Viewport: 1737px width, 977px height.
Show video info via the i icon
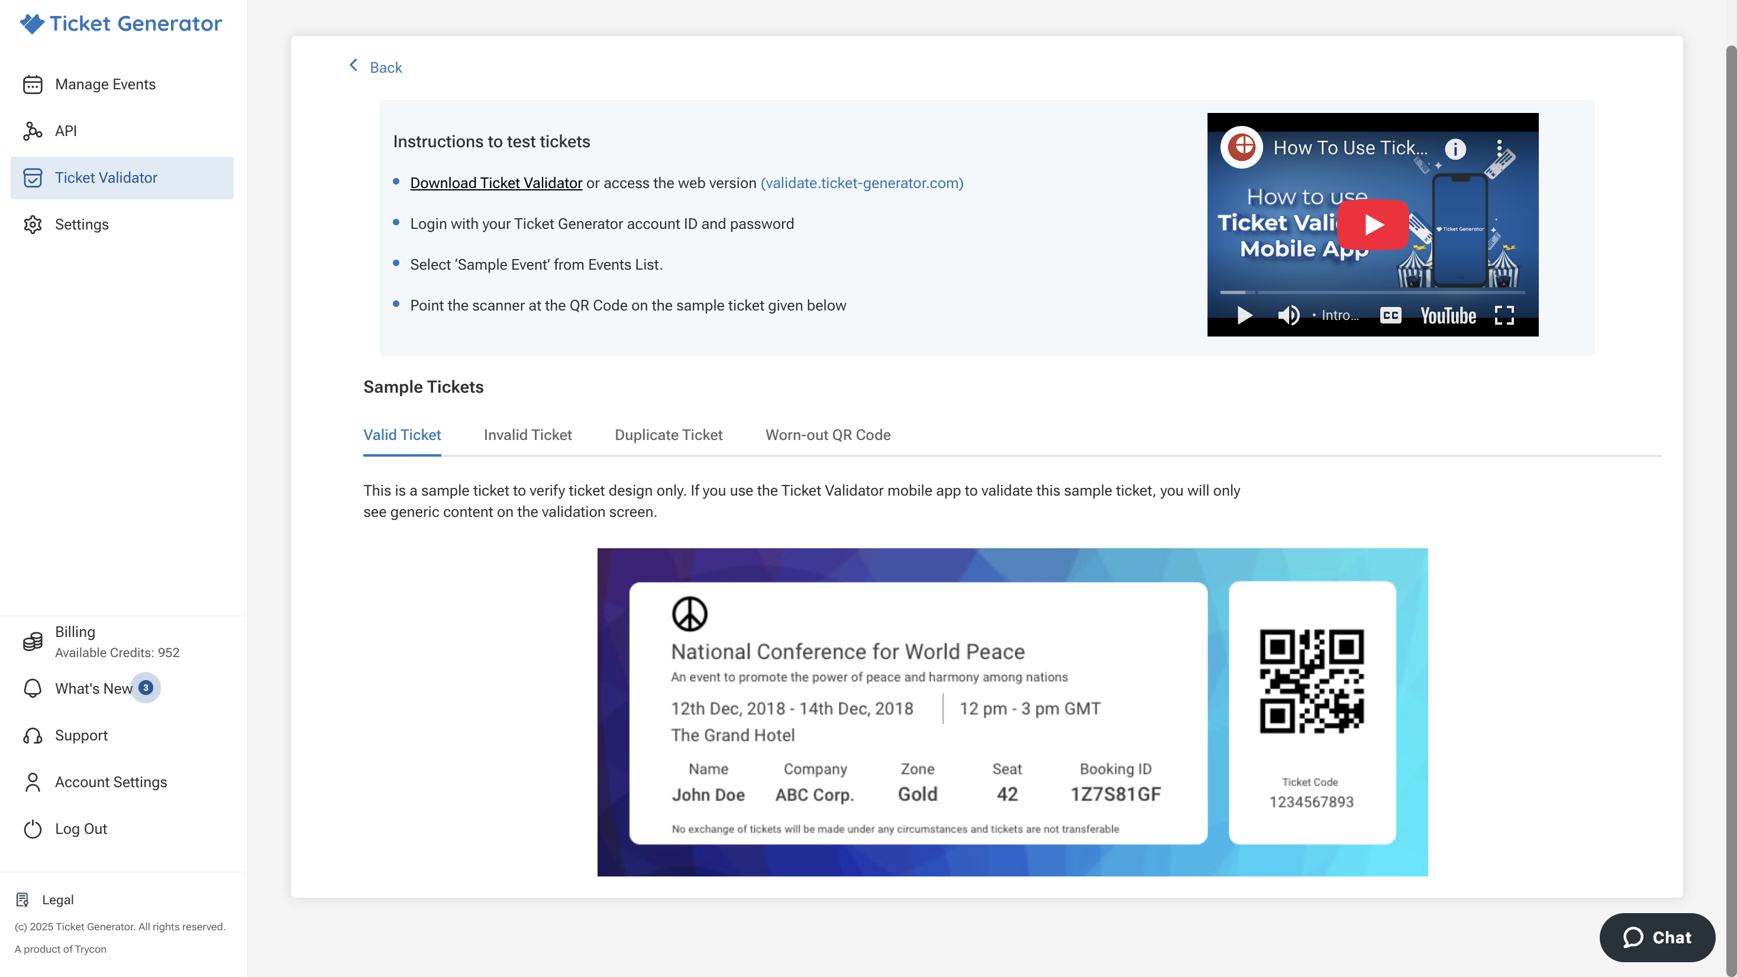pos(1455,148)
